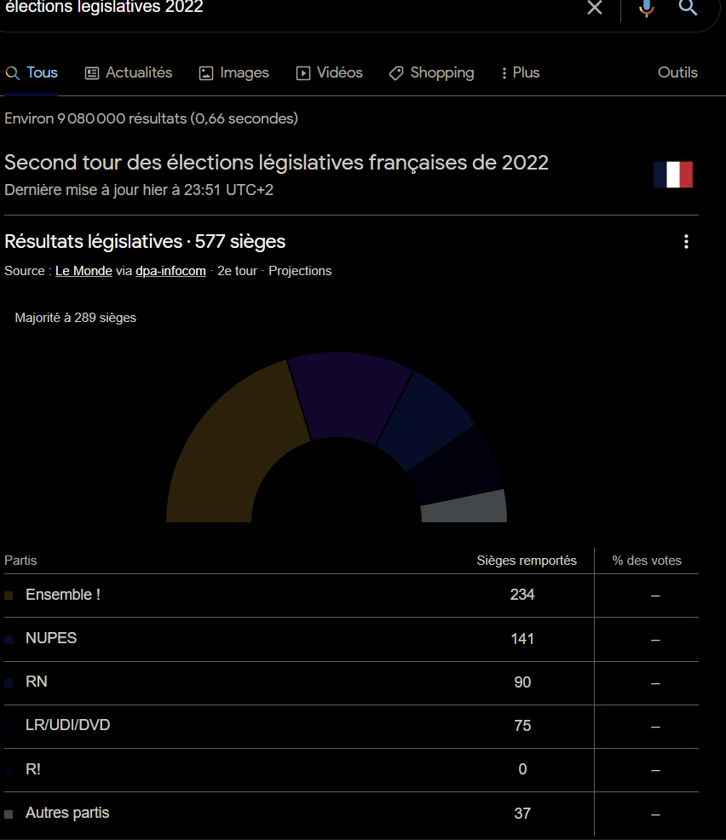
Task: Select the Ensemble ! party row
Action: (x=63, y=595)
